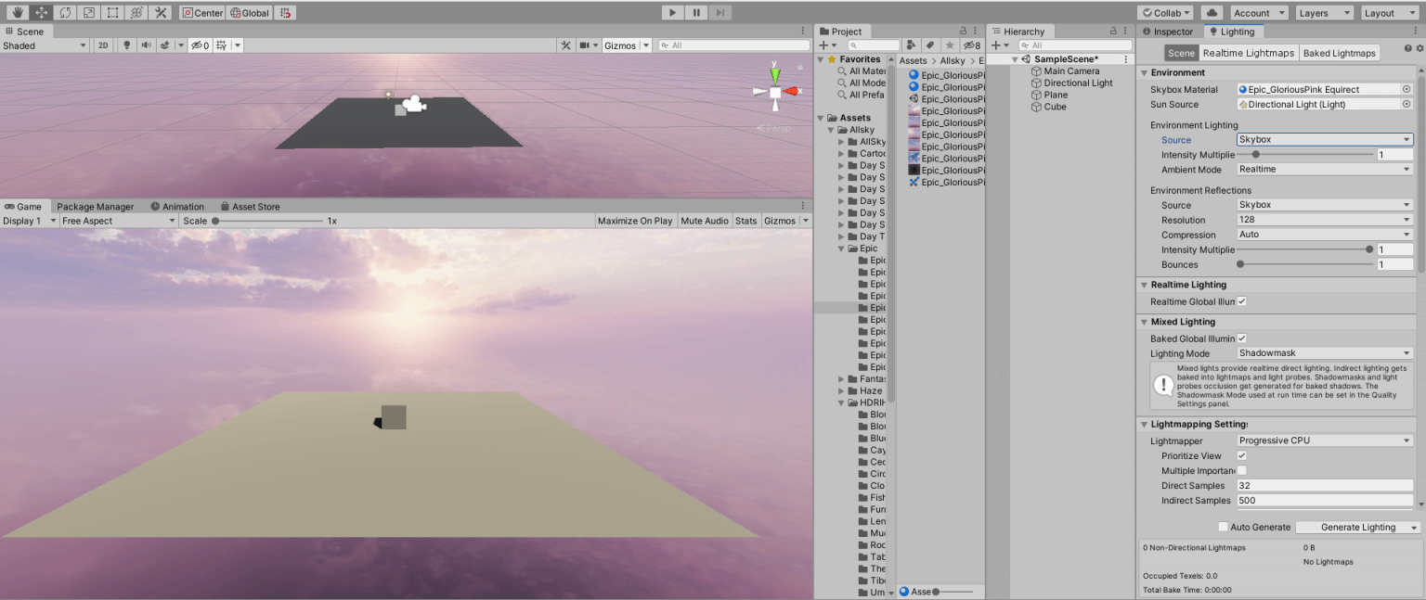Select the Hand tool in the toolbar
The height and width of the screenshot is (600, 1426).
click(17, 12)
